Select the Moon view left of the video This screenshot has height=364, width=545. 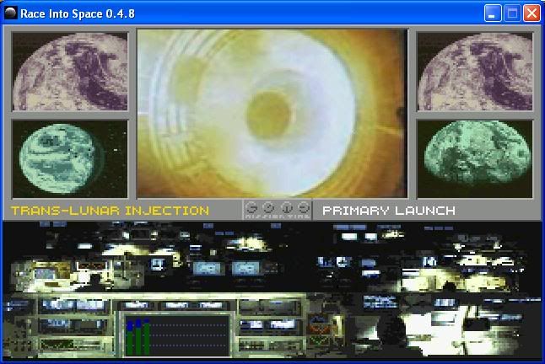point(70,72)
